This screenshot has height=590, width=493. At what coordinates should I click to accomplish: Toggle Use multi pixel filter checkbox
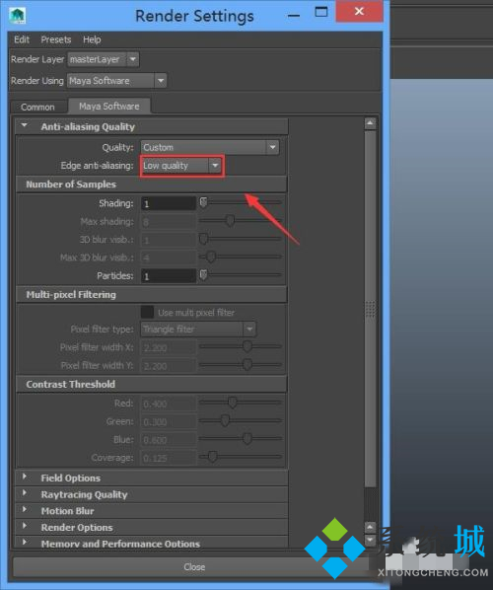[147, 312]
